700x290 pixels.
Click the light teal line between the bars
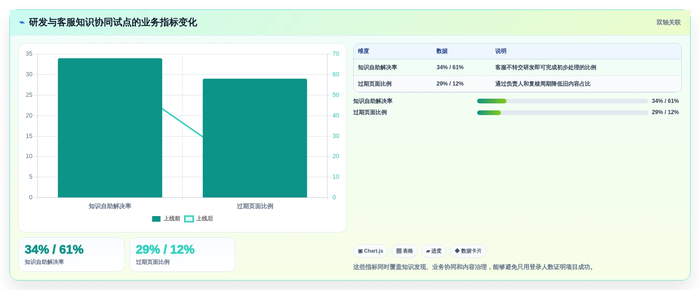point(182,123)
